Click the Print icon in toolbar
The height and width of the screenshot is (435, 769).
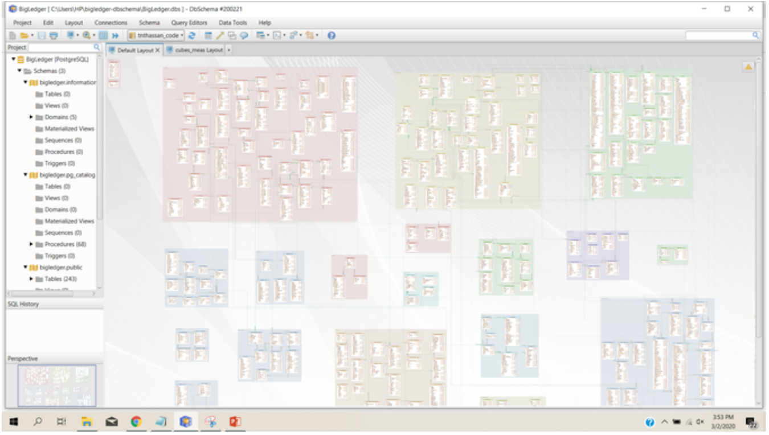click(x=54, y=35)
